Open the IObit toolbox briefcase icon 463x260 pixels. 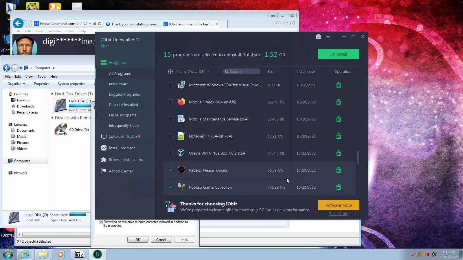[319, 36]
